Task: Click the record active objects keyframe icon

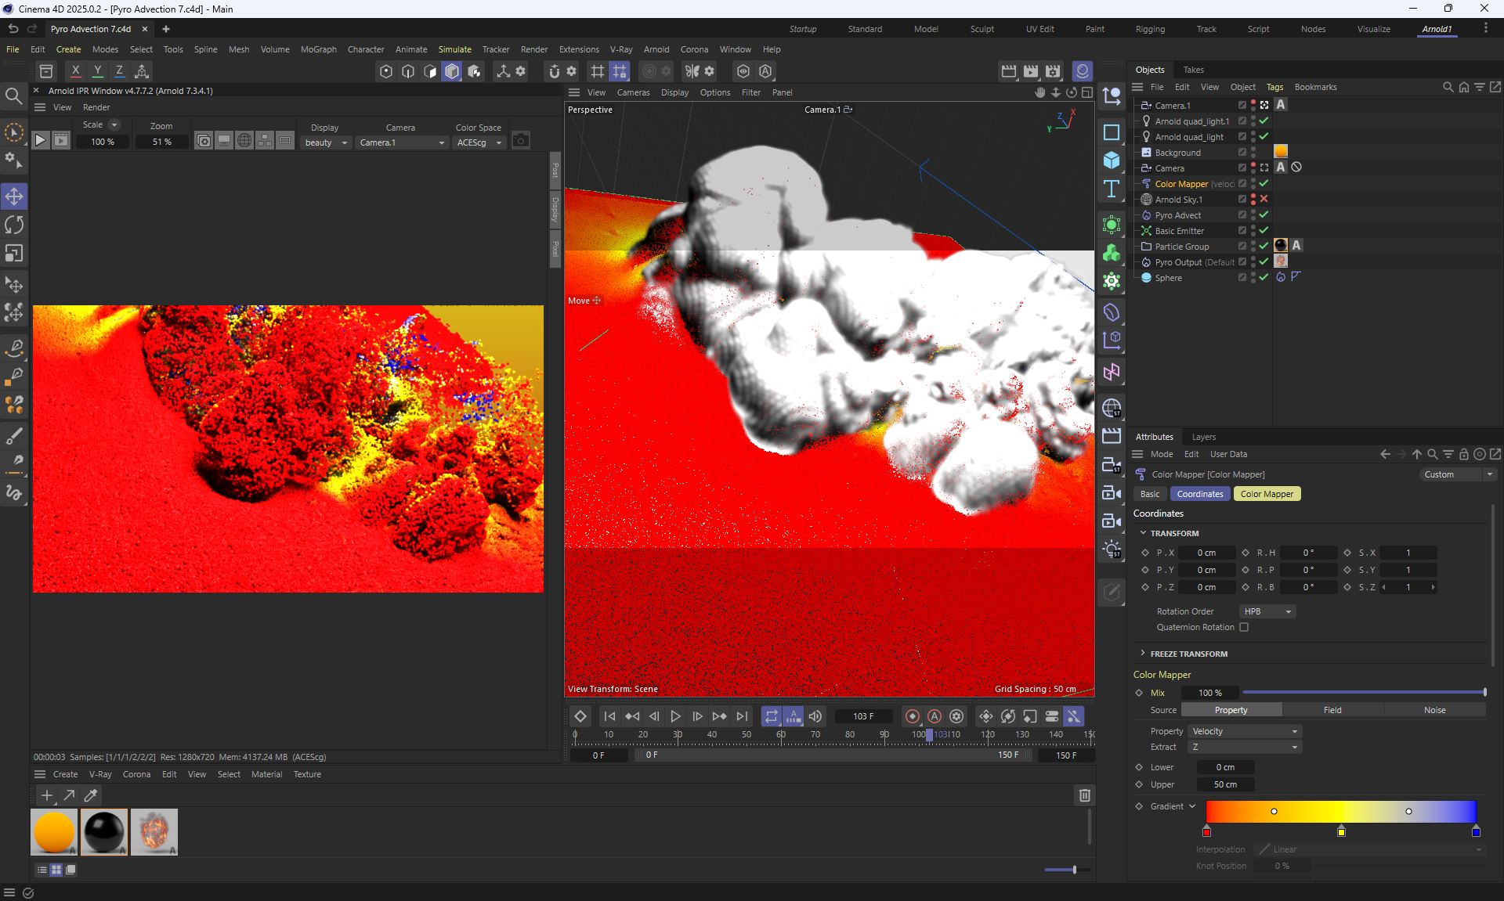Action: (913, 716)
